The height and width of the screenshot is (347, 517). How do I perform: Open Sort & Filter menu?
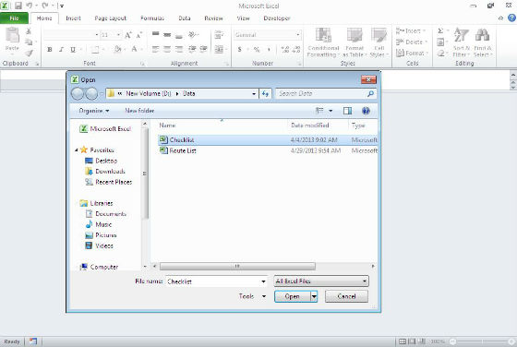[x=461, y=42]
